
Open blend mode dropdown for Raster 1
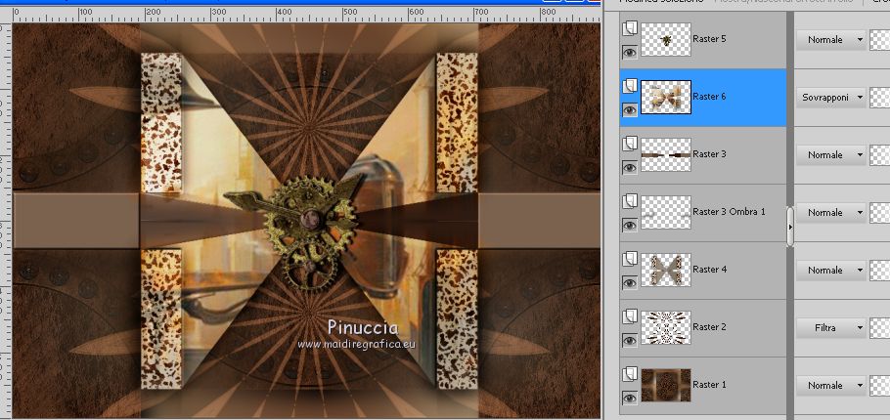[831, 386]
